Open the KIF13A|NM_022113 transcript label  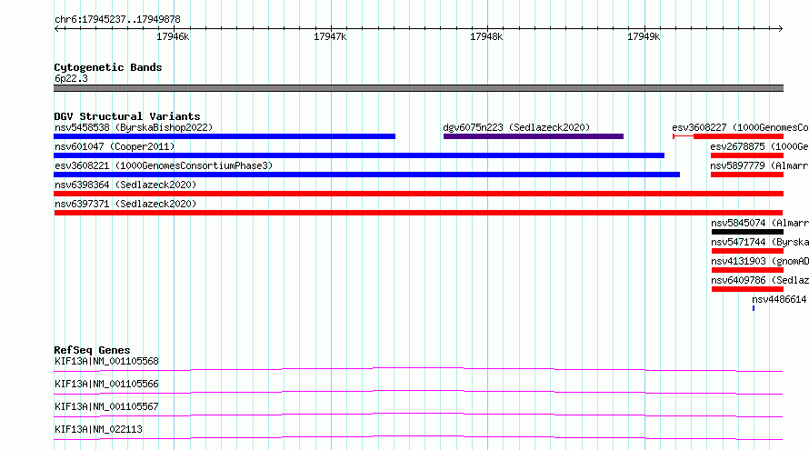[98, 429]
